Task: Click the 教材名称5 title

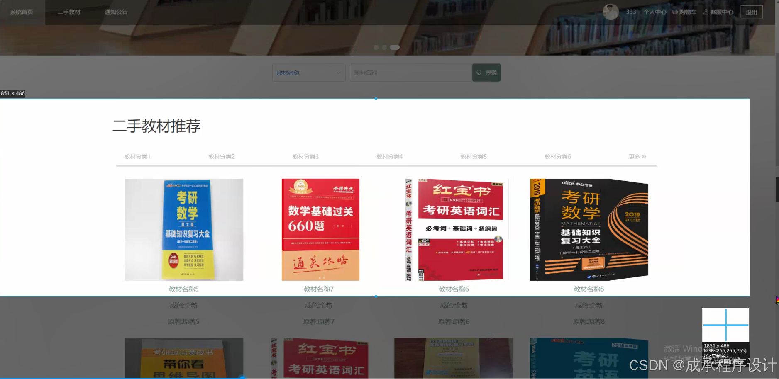Action: (x=184, y=289)
